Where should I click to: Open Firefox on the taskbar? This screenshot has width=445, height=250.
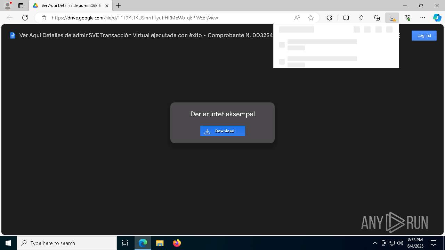177,243
